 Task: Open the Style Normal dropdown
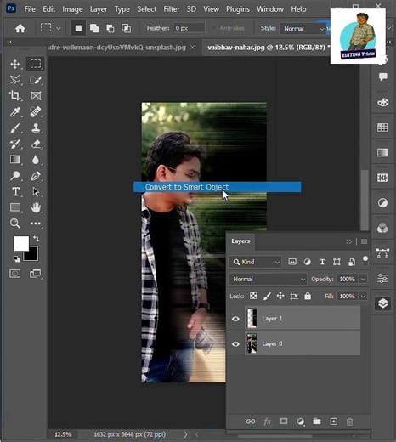303,29
